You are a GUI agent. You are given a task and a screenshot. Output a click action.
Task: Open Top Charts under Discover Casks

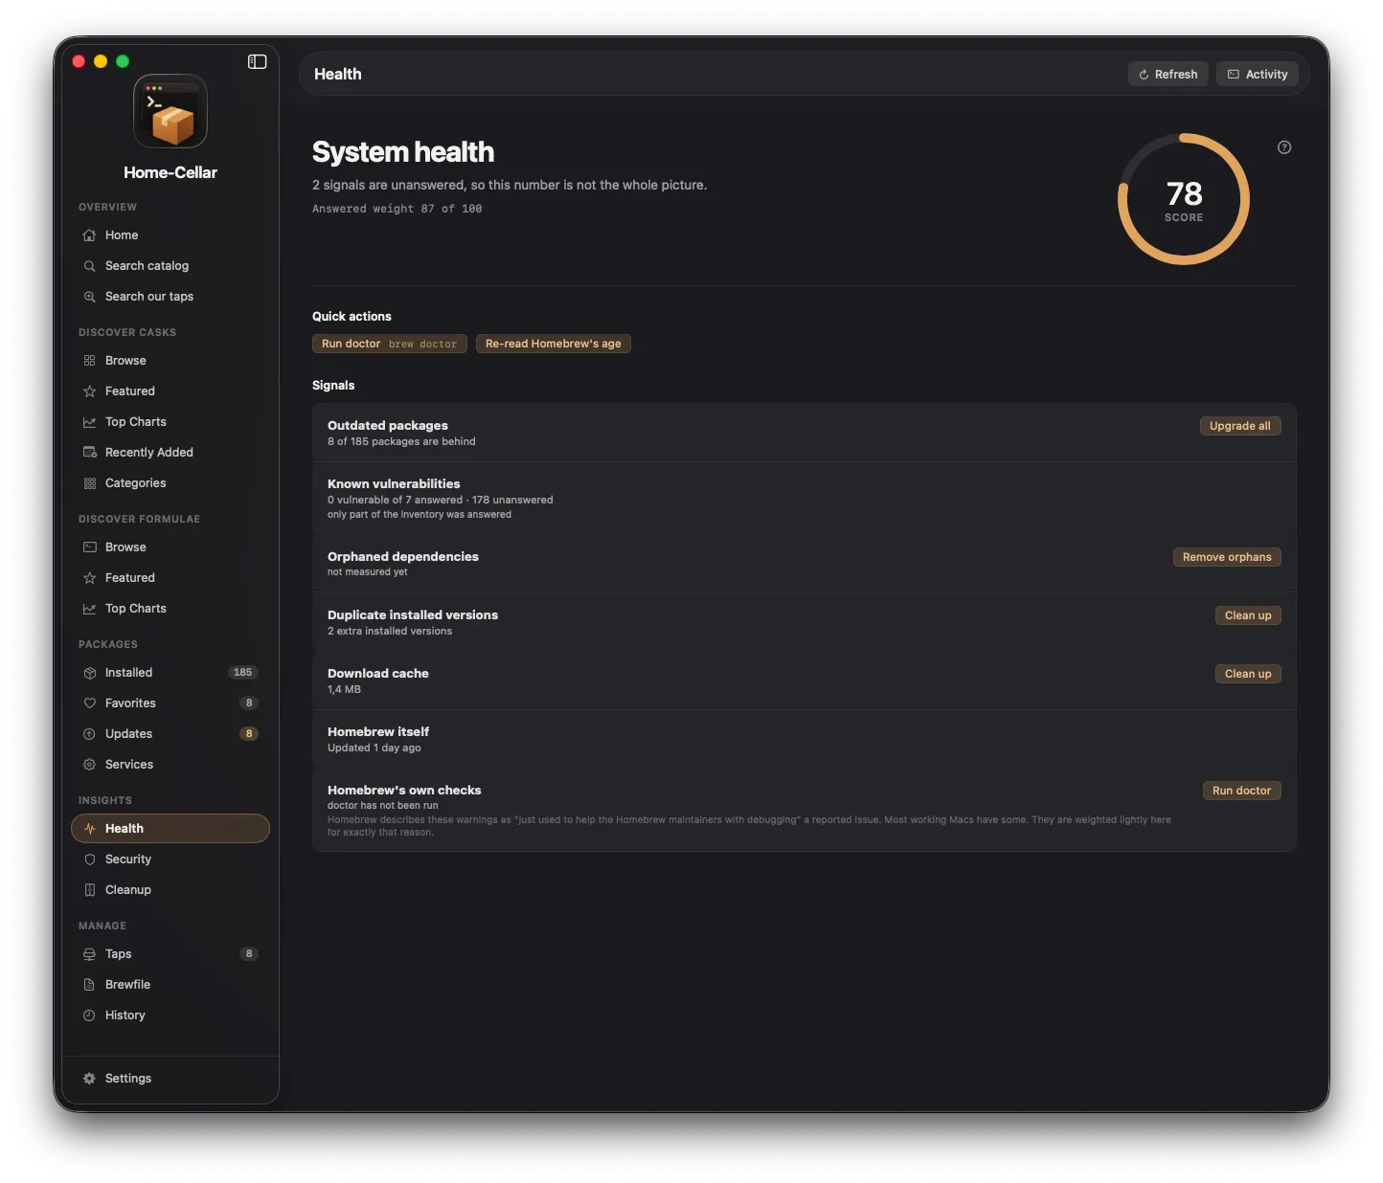coord(170,422)
